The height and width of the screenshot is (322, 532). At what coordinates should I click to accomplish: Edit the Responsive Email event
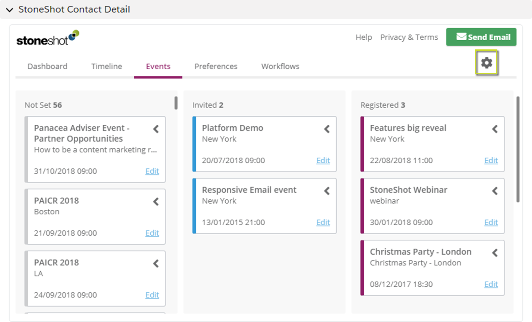(x=323, y=222)
